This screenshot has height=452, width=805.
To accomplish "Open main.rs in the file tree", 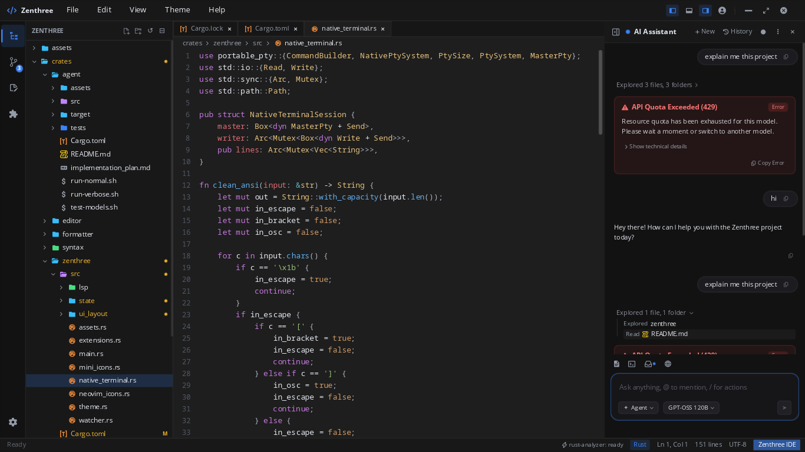I will click(99, 354).
